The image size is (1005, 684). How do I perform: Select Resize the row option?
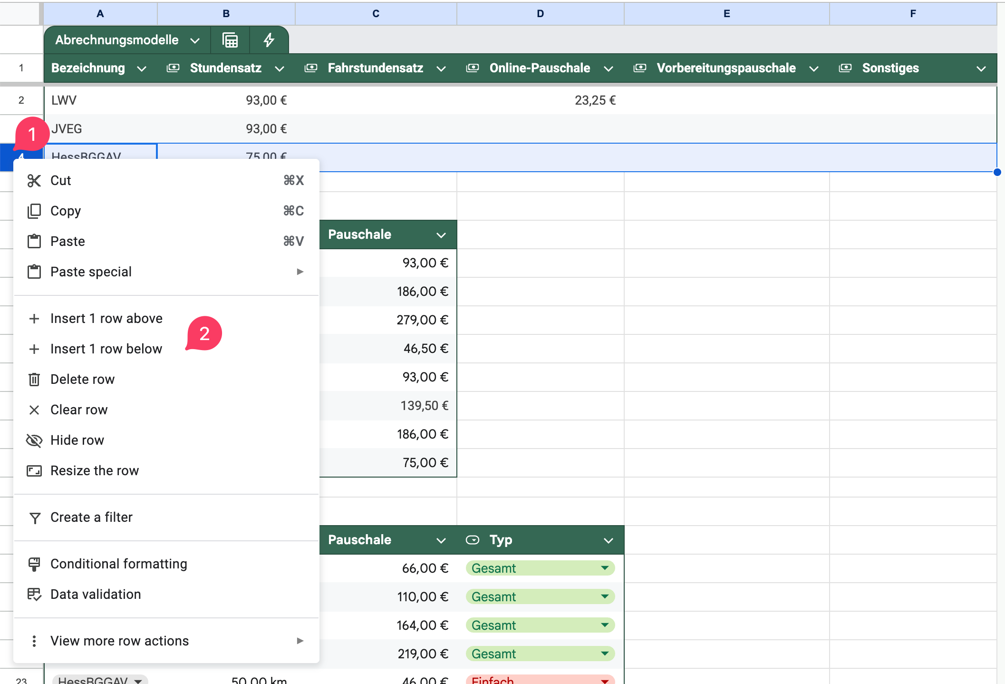(95, 471)
